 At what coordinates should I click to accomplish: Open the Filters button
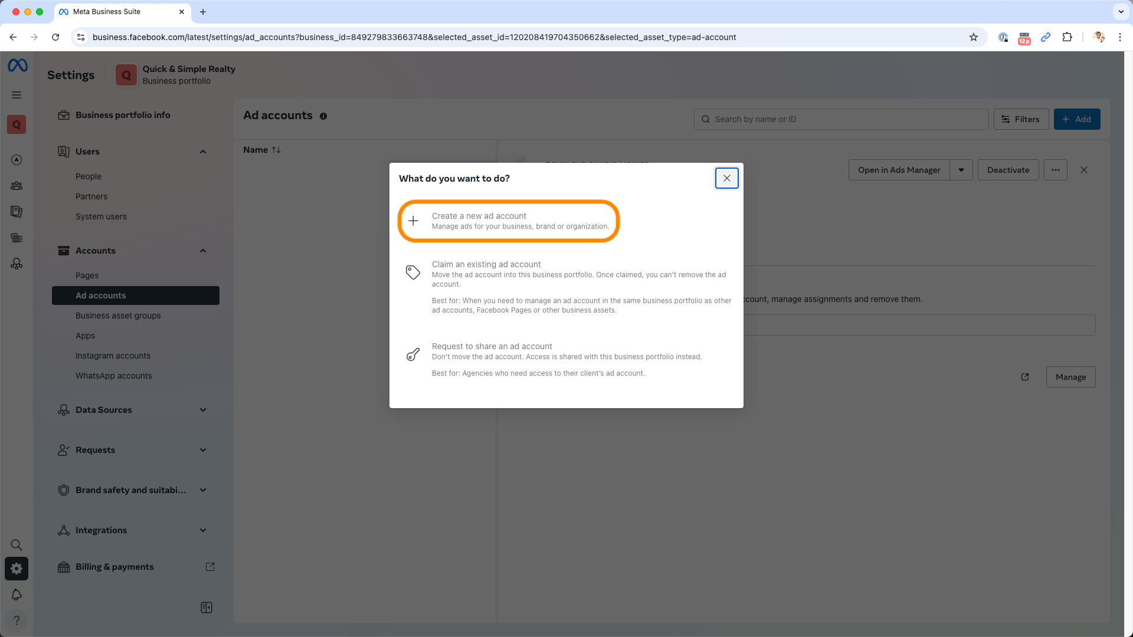click(1021, 119)
